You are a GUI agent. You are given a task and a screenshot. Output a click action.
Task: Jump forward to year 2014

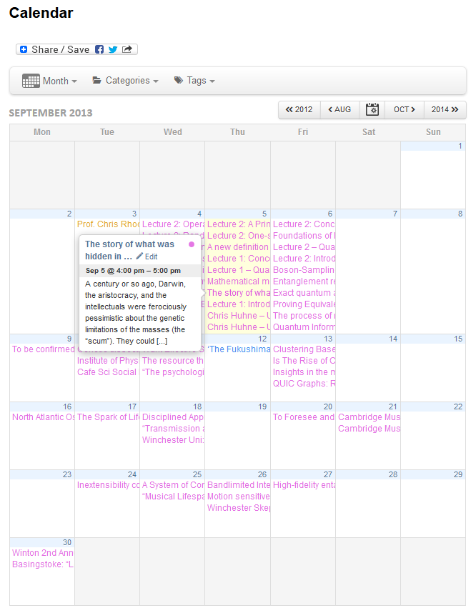(445, 109)
